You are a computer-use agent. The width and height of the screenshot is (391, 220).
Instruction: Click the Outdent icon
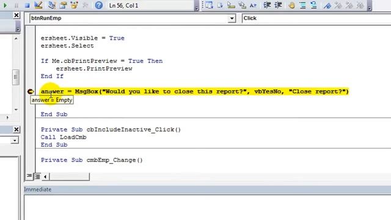[x=278, y=5]
